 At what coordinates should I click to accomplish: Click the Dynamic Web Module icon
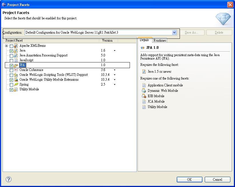tap(144, 91)
